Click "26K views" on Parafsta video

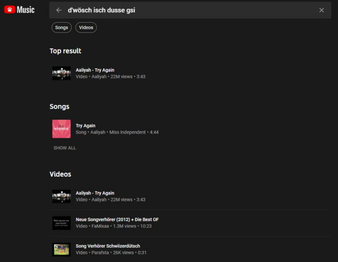coord(124,253)
